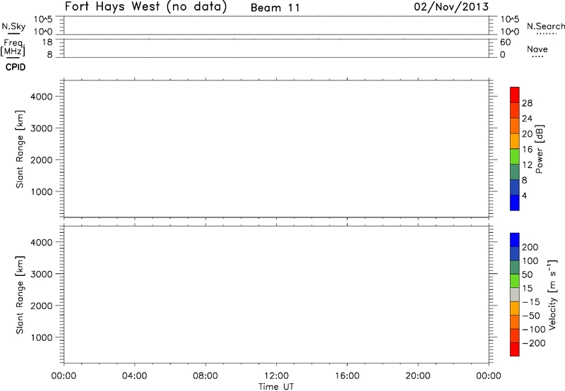This screenshot has height=391, width=565.
Task: Click the 'N.Sky' legend label
Action: pos(13,26)
